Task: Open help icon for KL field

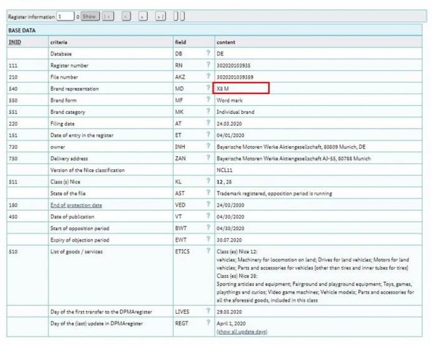Action: click(x=209, y=180)
